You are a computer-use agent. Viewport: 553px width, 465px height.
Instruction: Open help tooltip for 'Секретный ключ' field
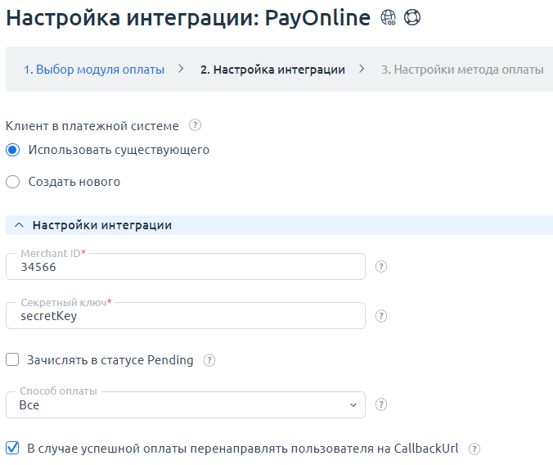coord(380,315)
